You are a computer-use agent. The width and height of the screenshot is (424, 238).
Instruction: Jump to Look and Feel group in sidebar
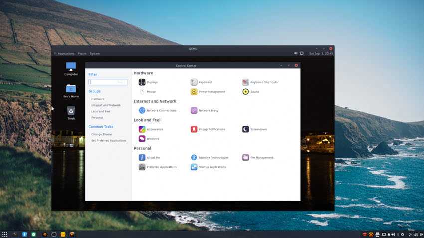(101, 111)
